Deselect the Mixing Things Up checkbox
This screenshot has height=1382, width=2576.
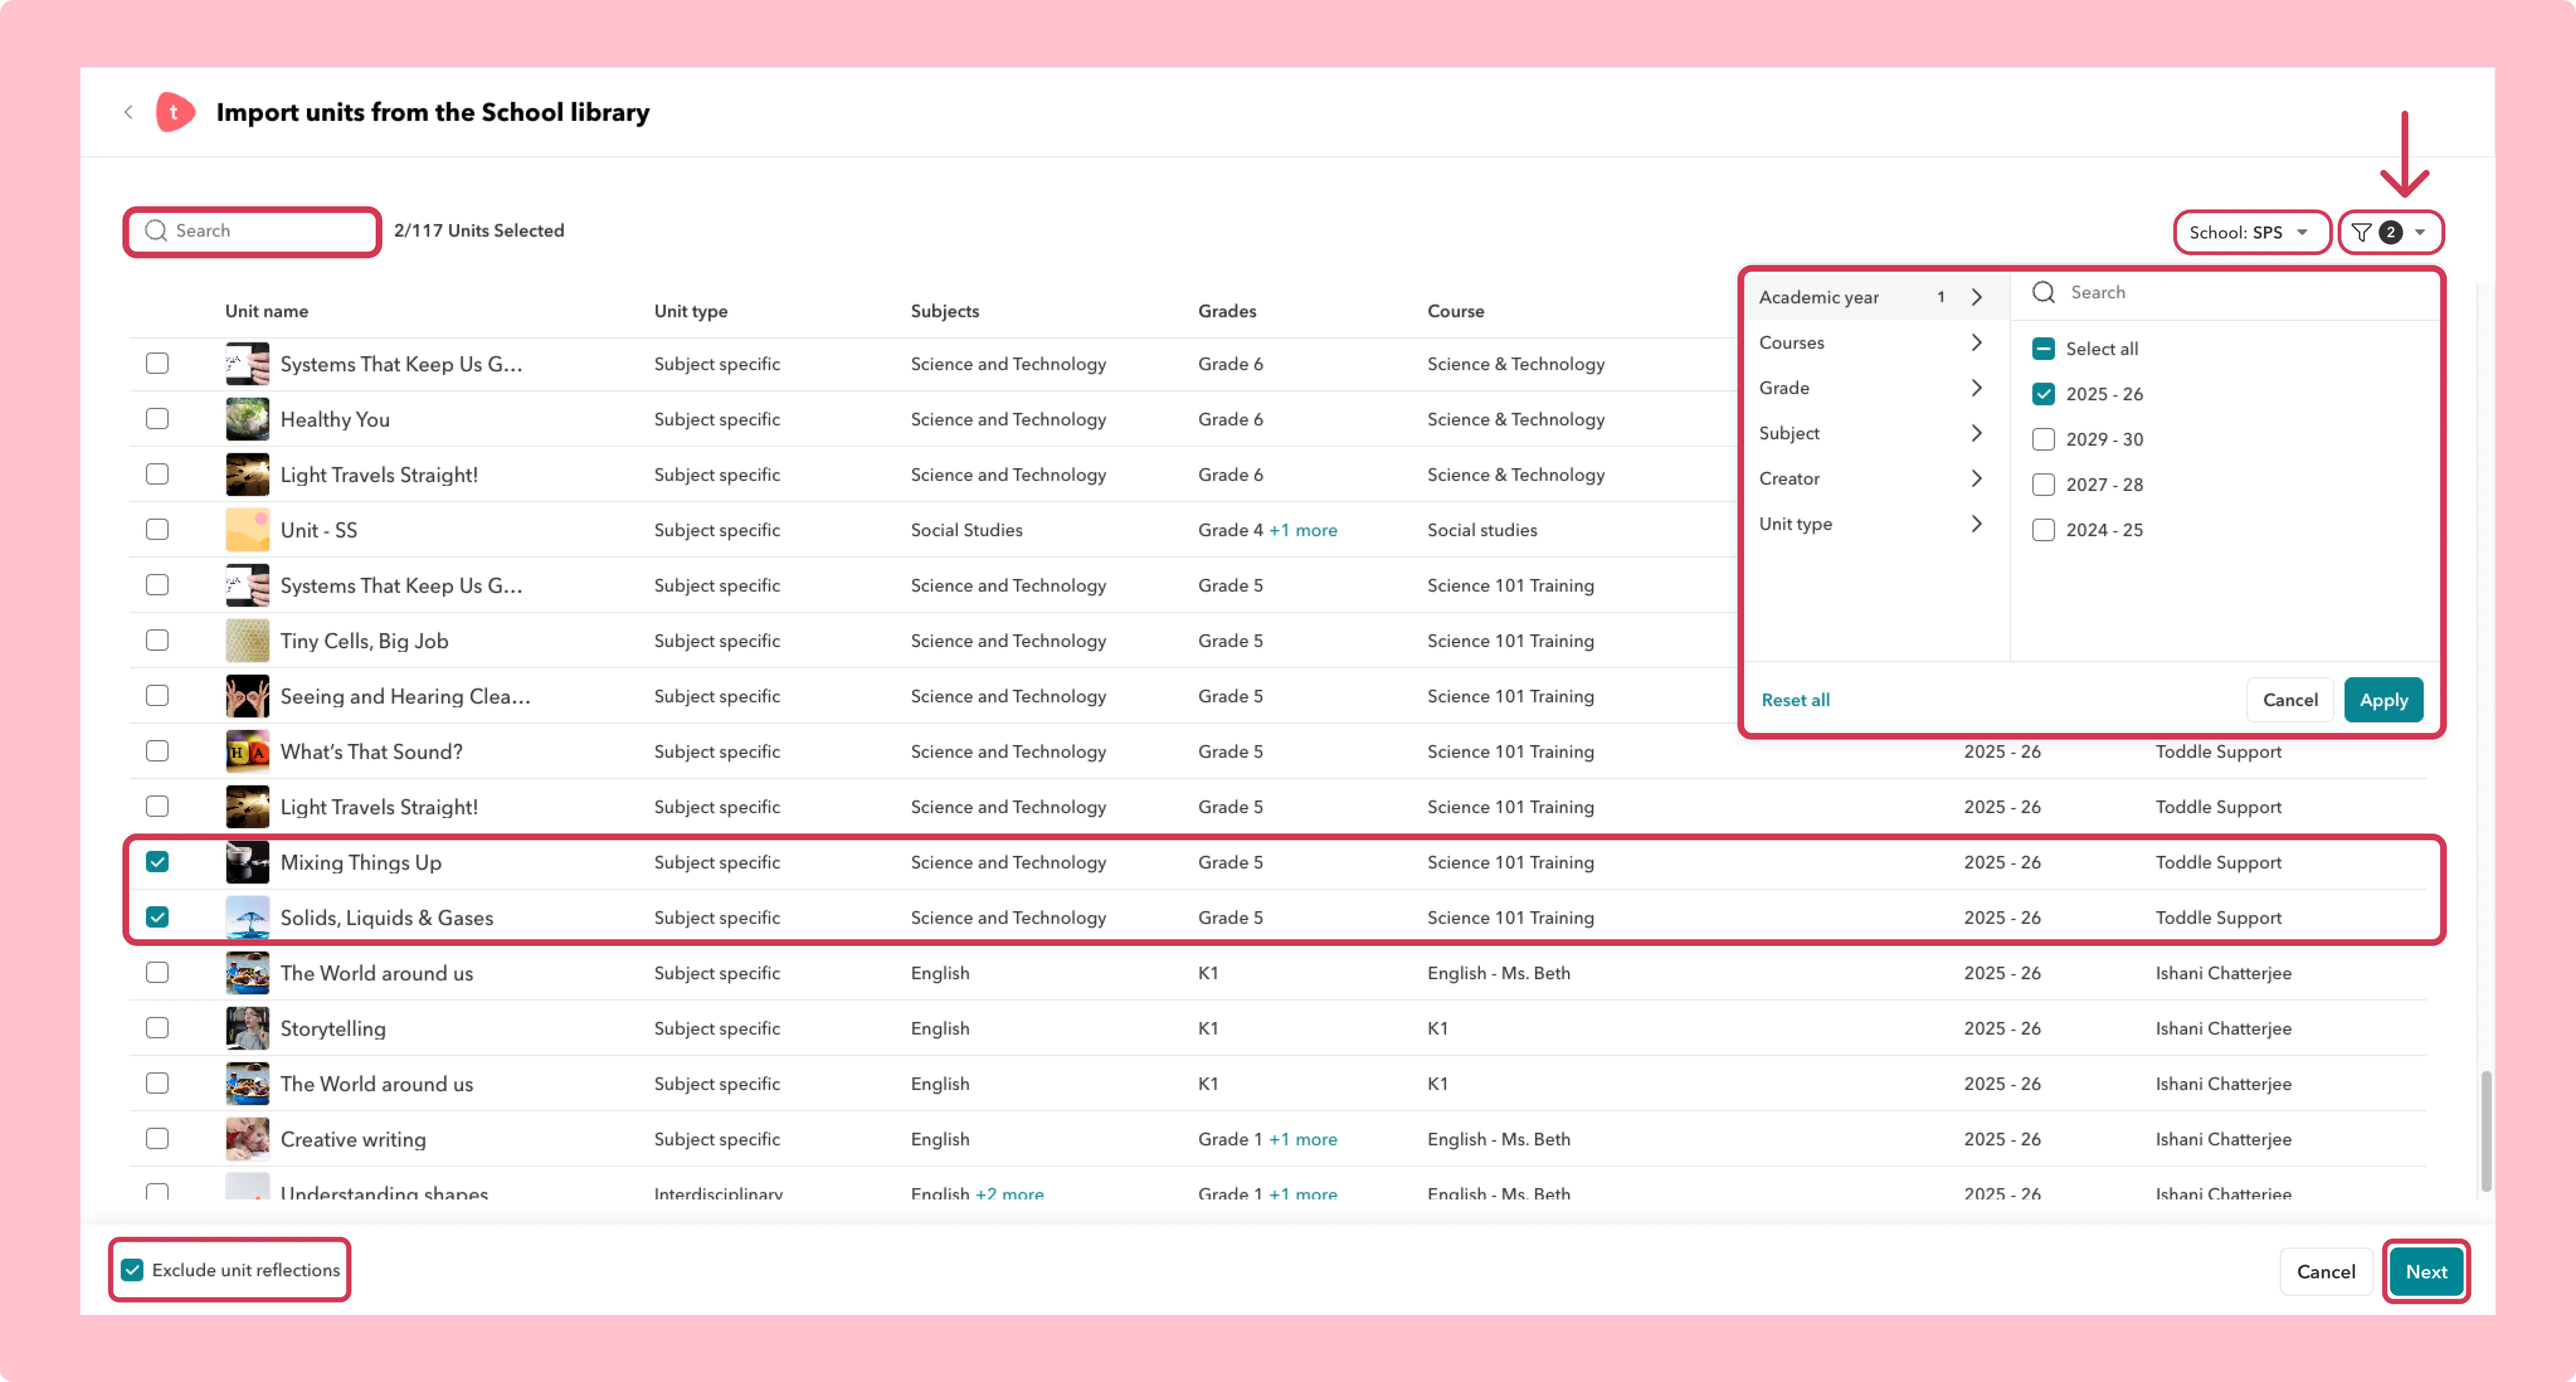click(157, 862)
